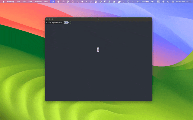Open the Window menu
The height and width of the screenshot is (120, 193).
38,1
